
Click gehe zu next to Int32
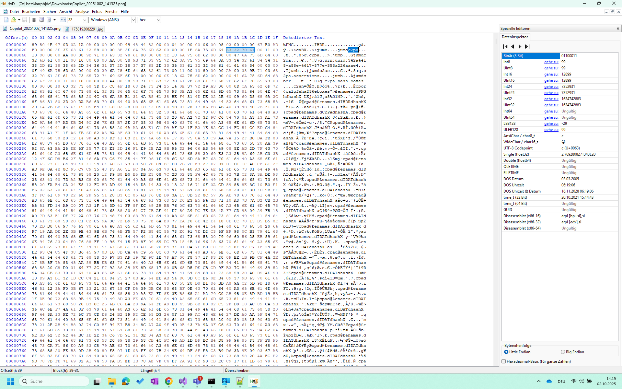[x=551, y=99]
